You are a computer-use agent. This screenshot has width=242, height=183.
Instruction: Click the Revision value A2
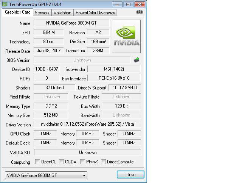click(98, 32)
